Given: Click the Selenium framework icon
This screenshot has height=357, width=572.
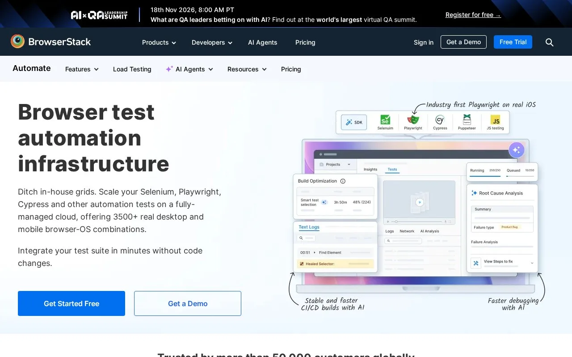Looking at the screenshot, I should pyautogui.click(x=385, y=120).
